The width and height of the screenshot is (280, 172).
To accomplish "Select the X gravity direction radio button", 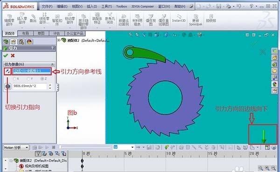I will point(14,79).
